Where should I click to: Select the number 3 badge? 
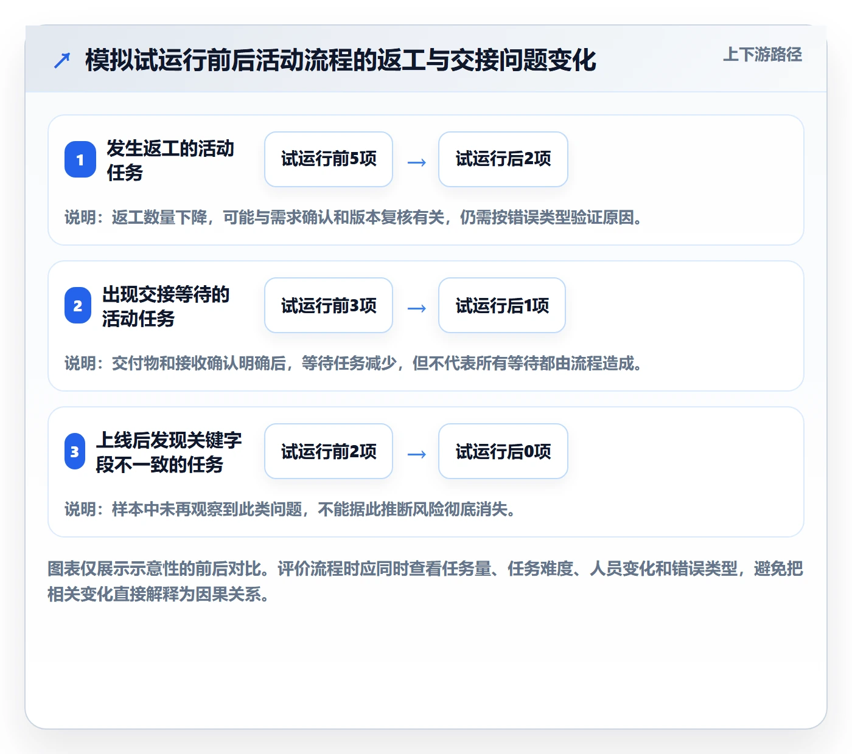coord(75,451)
